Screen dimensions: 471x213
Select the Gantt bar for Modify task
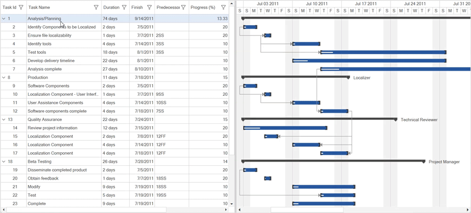pos(324,187)
